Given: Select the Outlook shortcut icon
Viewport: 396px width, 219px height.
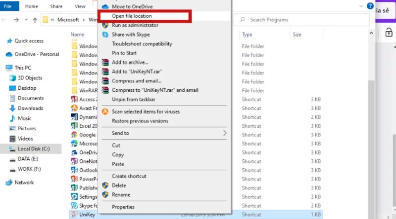Looking at the screenshot, I should [74, 170].
